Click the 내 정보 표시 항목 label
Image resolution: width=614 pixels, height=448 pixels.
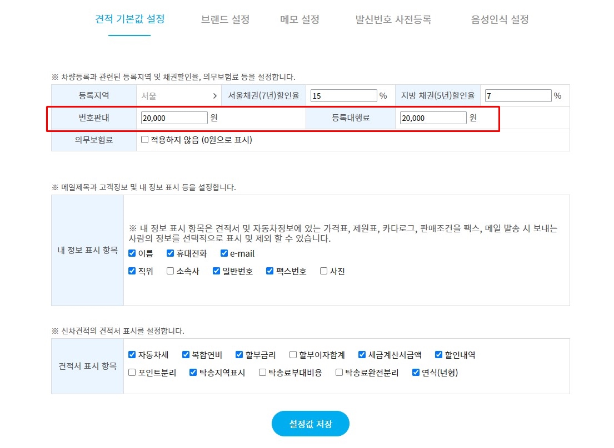pyautogui.click(x=88, y=250)
